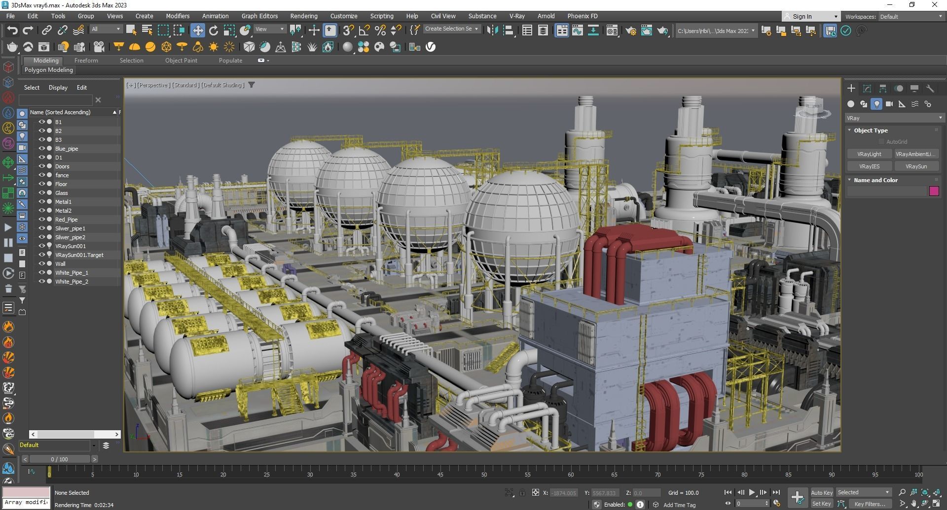Toggle visibility of Glass object
This screenshot has height=510, width=947.
(x=42, y=192)
